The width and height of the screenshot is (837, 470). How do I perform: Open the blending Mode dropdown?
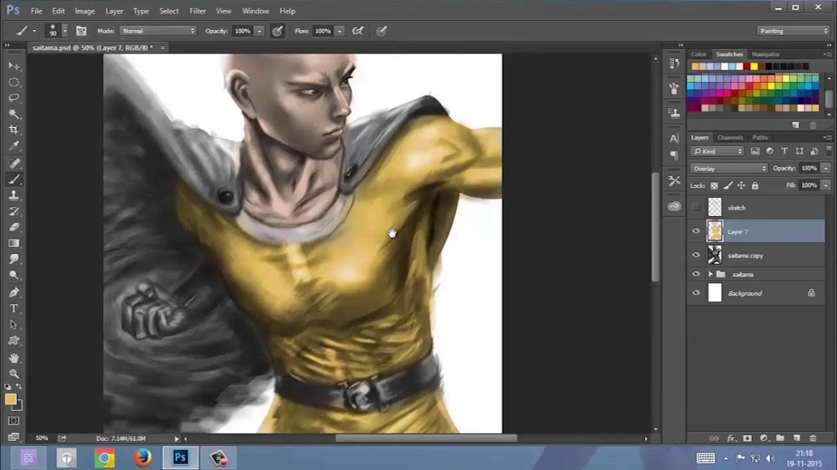(x=729, y=168)
